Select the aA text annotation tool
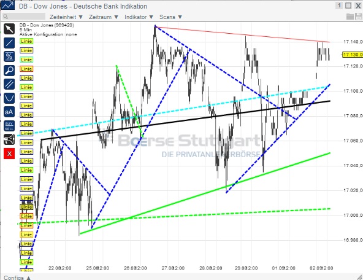 (x=9, y=112)
